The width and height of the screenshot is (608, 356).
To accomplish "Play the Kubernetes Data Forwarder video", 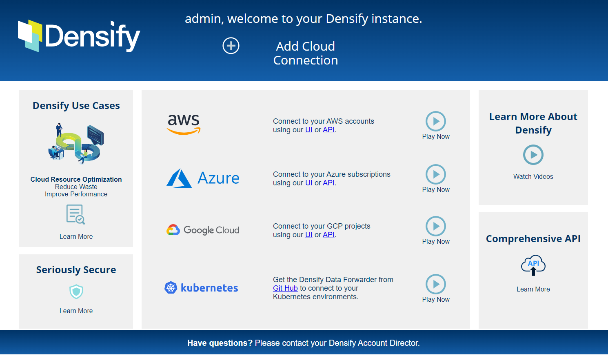I will click(x=435, y=284).
